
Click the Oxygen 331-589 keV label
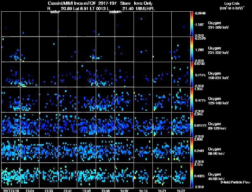[x=218, y=25]
